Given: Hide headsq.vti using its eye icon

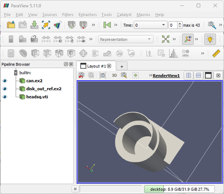Looking at the screenshot, I should [x=5, y=97].
